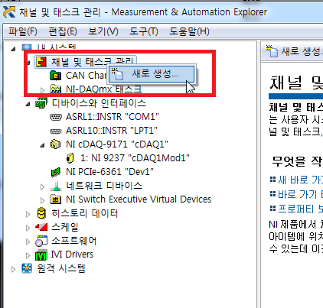Click the 디바이스와 인터페이스 icon
Screen dimensions: 323x308
(x=41, y=102)
